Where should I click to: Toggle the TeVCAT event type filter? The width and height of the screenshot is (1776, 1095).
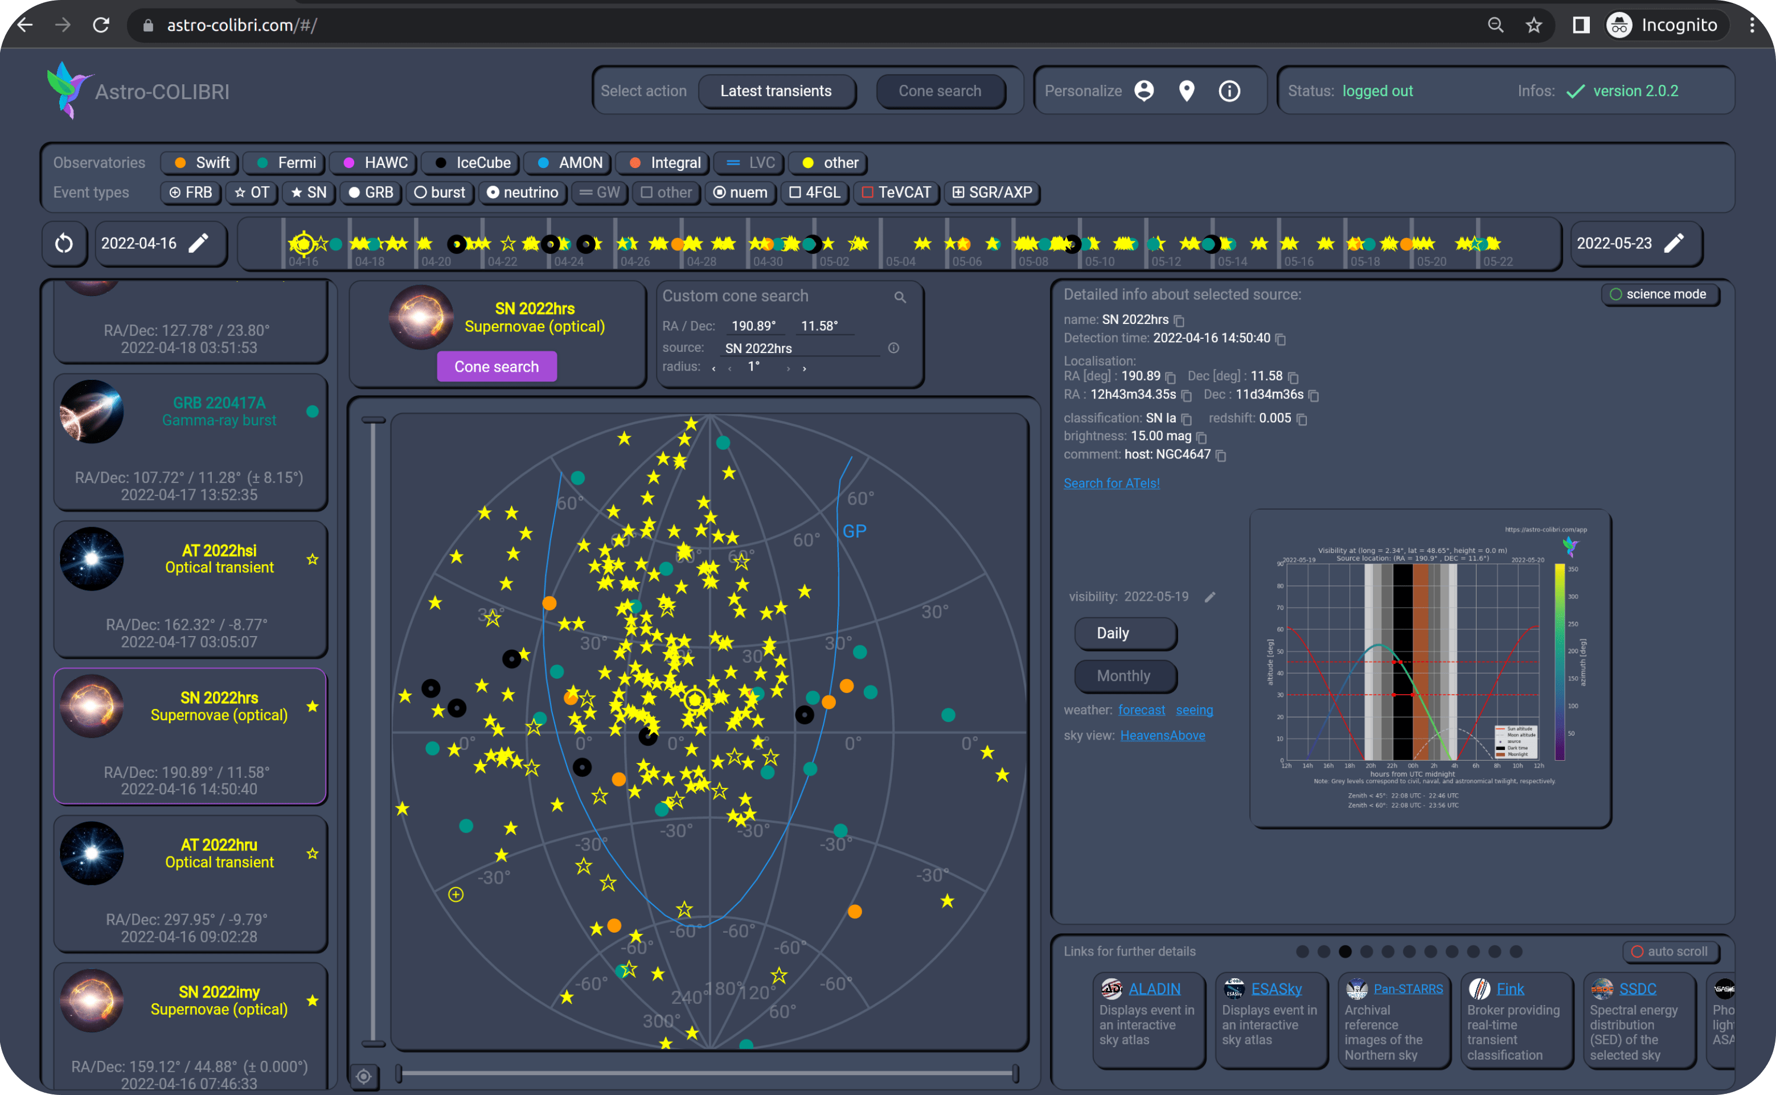click(896, 192)
